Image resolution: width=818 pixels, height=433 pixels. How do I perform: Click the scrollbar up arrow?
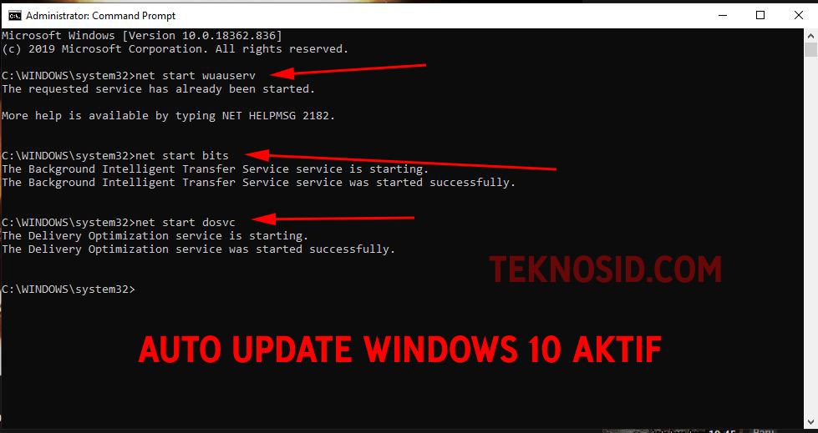[x=810, y=36]
